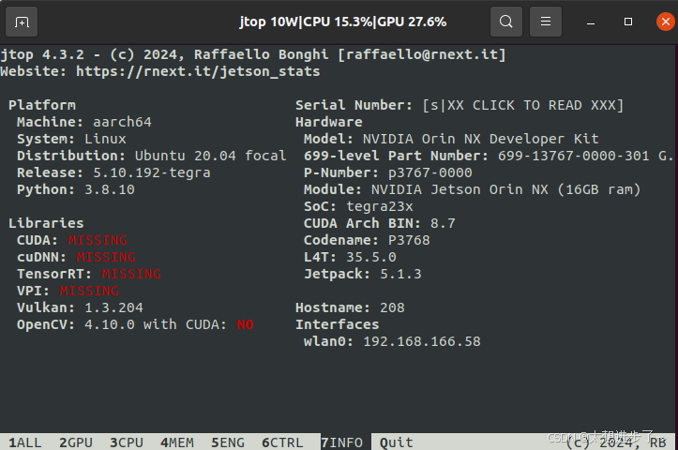
Task: Click the wlan0 address 192.168.166.58
Action: (422, 341)
